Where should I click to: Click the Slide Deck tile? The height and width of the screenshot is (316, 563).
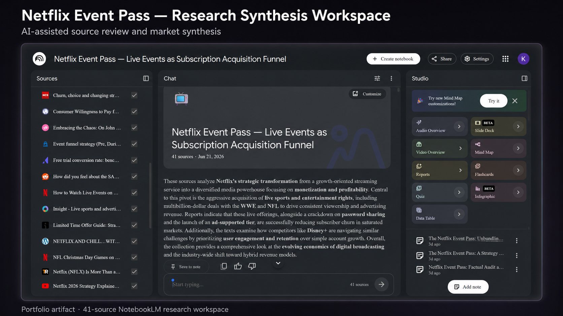coord(498,126)
